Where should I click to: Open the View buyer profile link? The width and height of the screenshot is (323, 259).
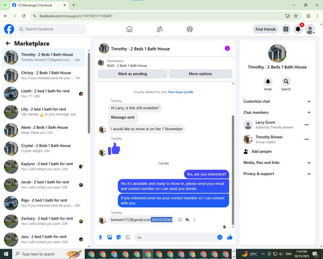[180, 92]
